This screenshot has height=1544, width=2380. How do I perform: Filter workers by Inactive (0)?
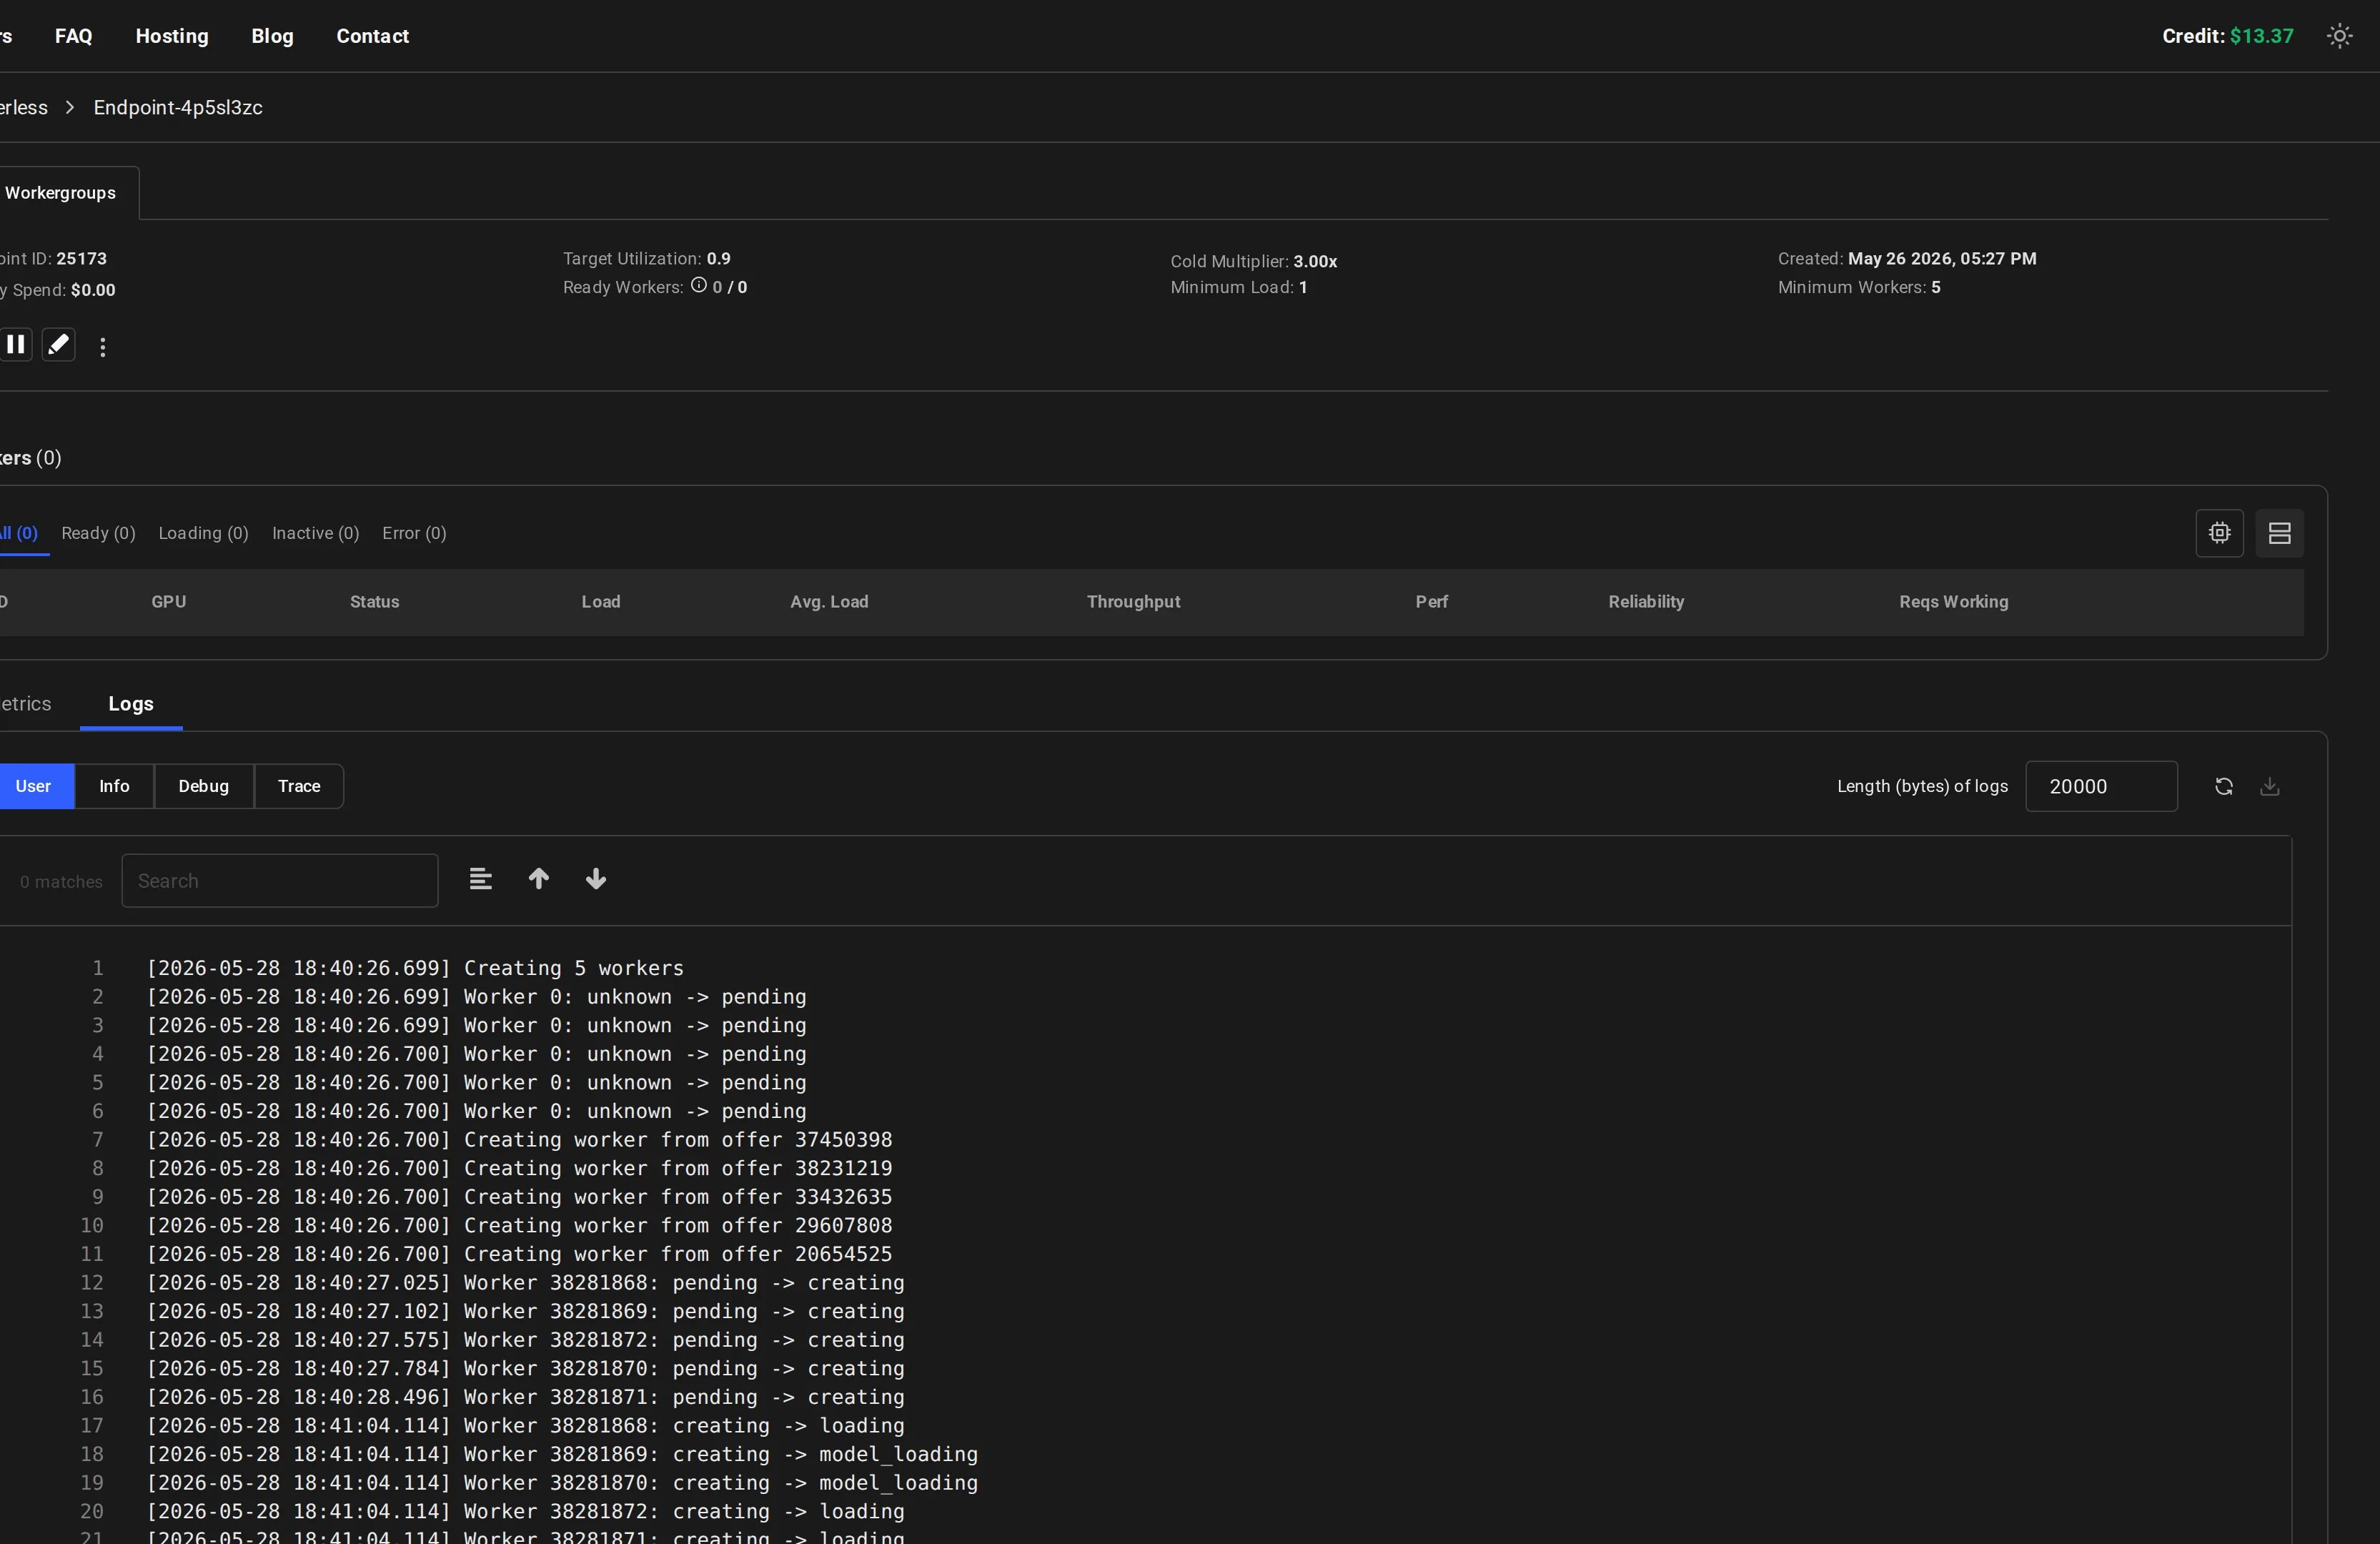click(x=315, y=533)
